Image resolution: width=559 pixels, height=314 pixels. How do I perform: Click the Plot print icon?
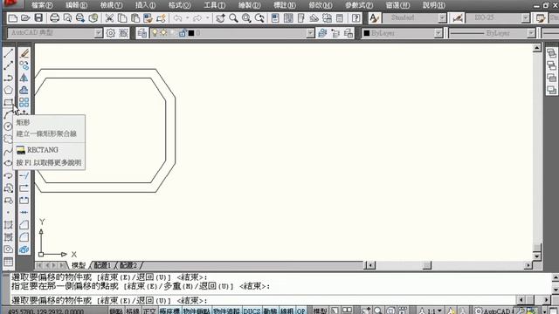coord(54,18)
